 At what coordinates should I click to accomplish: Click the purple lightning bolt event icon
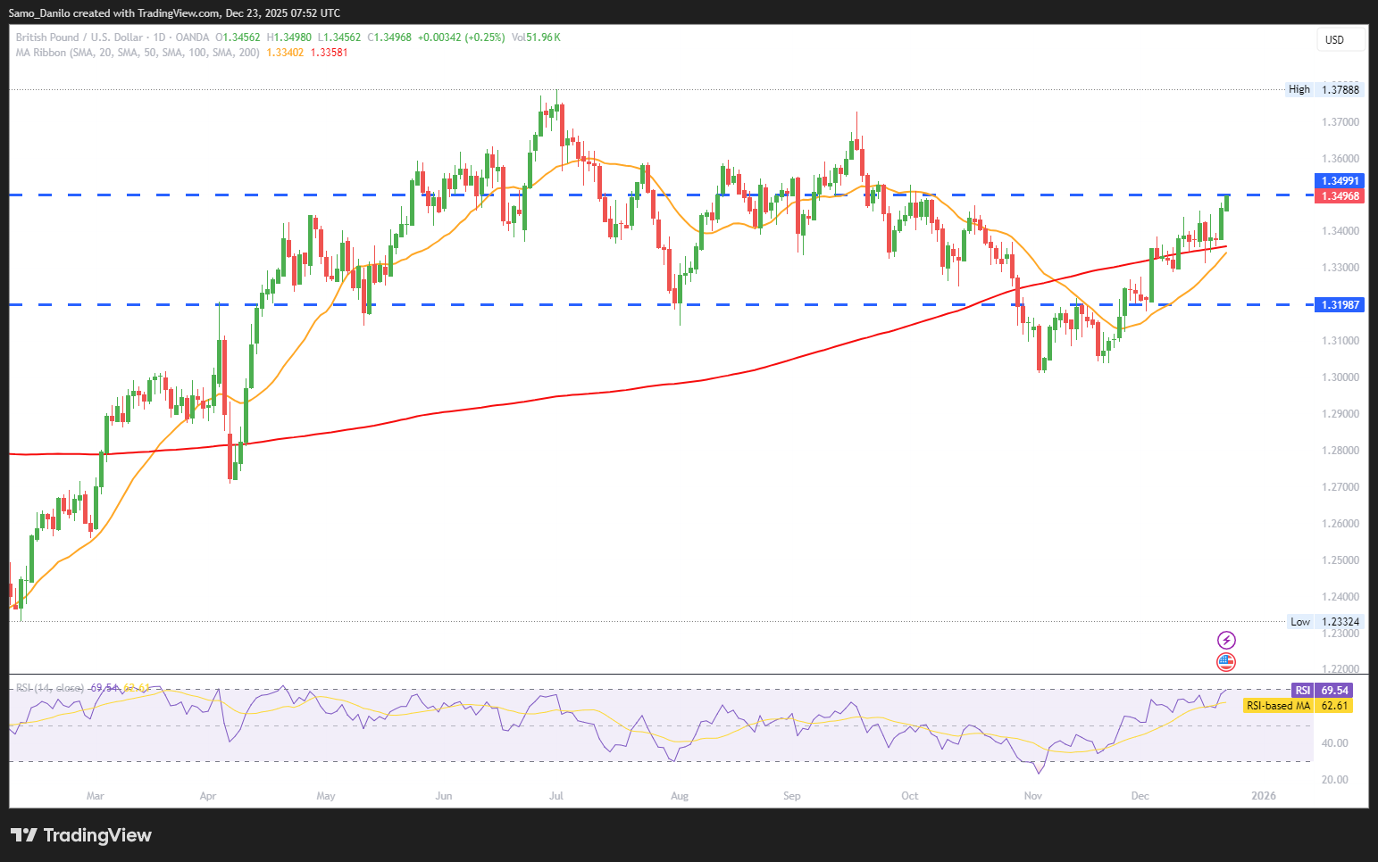click(1226, 640)
